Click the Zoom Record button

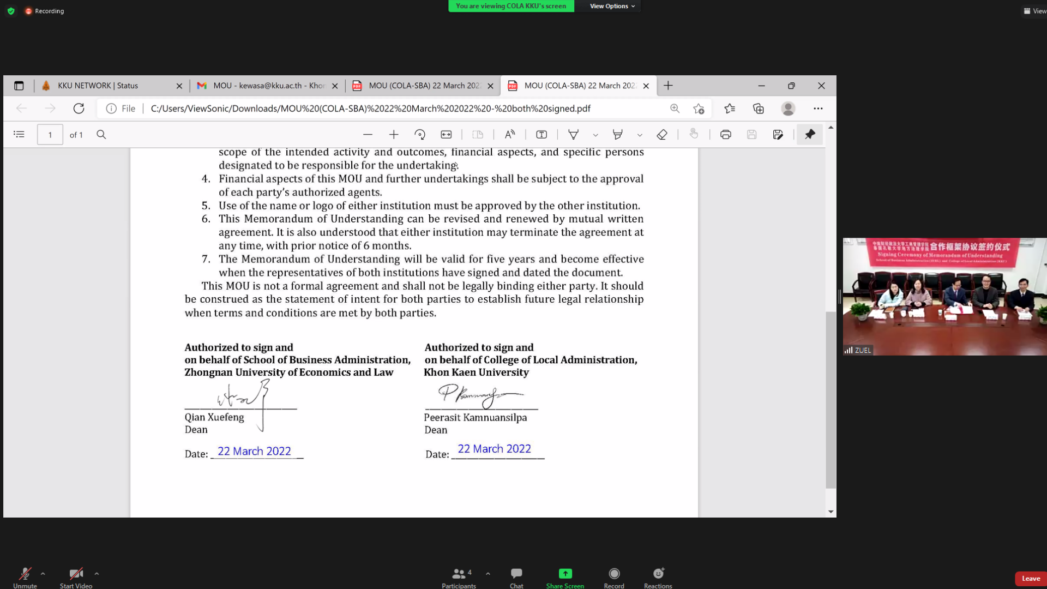614,578
